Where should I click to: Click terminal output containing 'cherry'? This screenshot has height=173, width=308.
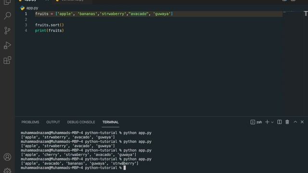click(x=78, y=155)
